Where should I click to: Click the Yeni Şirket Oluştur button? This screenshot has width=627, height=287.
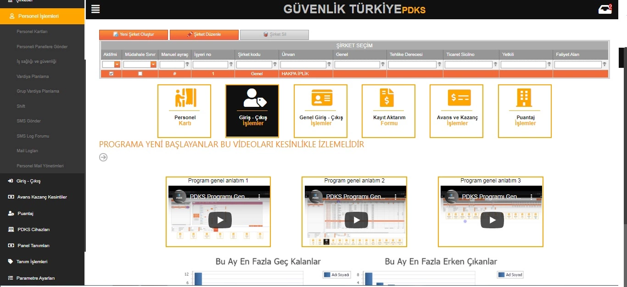click(133, 34)
